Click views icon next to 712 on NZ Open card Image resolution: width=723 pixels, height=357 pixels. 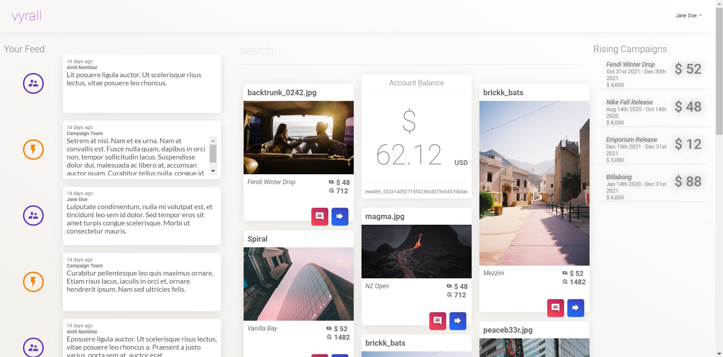(449, 295)
